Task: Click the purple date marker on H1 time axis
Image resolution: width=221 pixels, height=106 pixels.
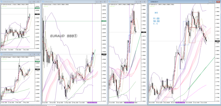Action: 180,103
